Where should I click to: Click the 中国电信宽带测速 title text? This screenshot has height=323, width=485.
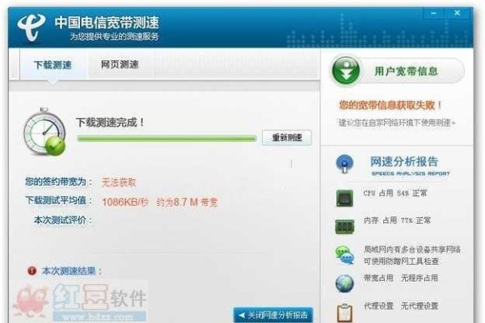107,23
